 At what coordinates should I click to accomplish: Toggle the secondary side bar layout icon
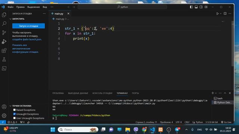[x=201, y=7]
